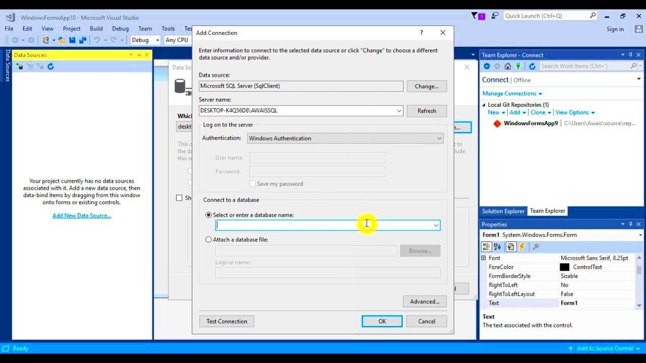This screenshot has width=646, height=363.
Task: Click the Alphabetical sort icon in Properties
Action: click(497, 247)
